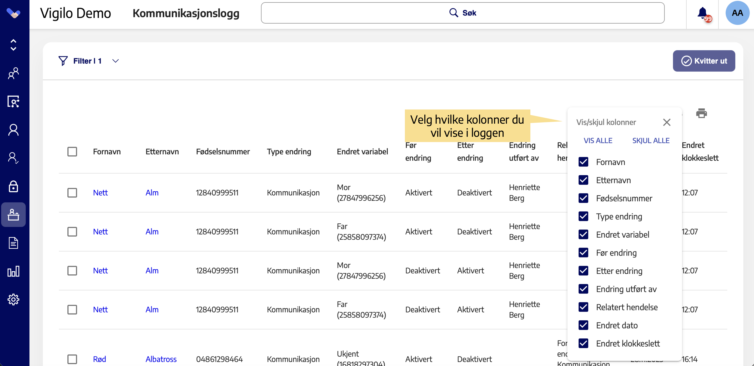Open the presentation board sidebar icon

tap(13, 101)
